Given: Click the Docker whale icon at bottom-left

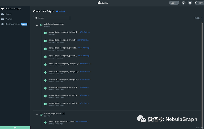Looking at the screenshot, I should tap(15, 127).
